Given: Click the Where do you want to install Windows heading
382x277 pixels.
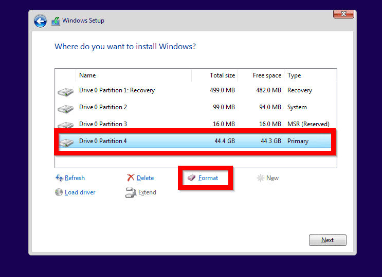Looking at the screenshot, I should (125, 46).
